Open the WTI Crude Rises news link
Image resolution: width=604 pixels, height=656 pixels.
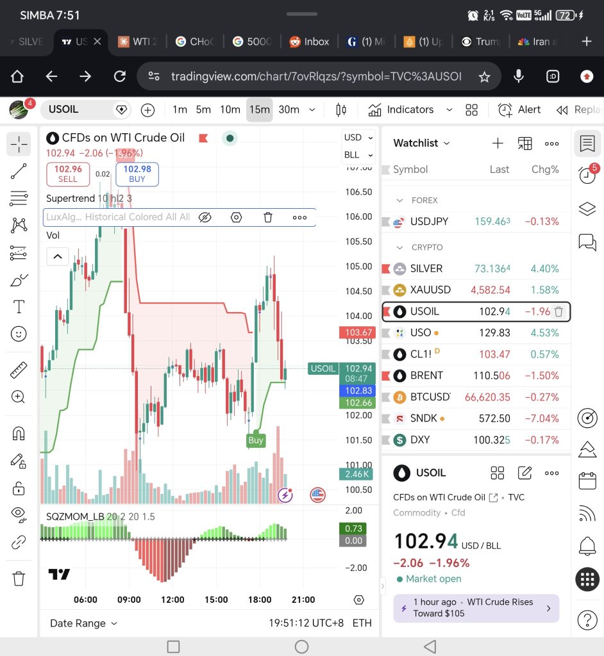pos(476,608)
